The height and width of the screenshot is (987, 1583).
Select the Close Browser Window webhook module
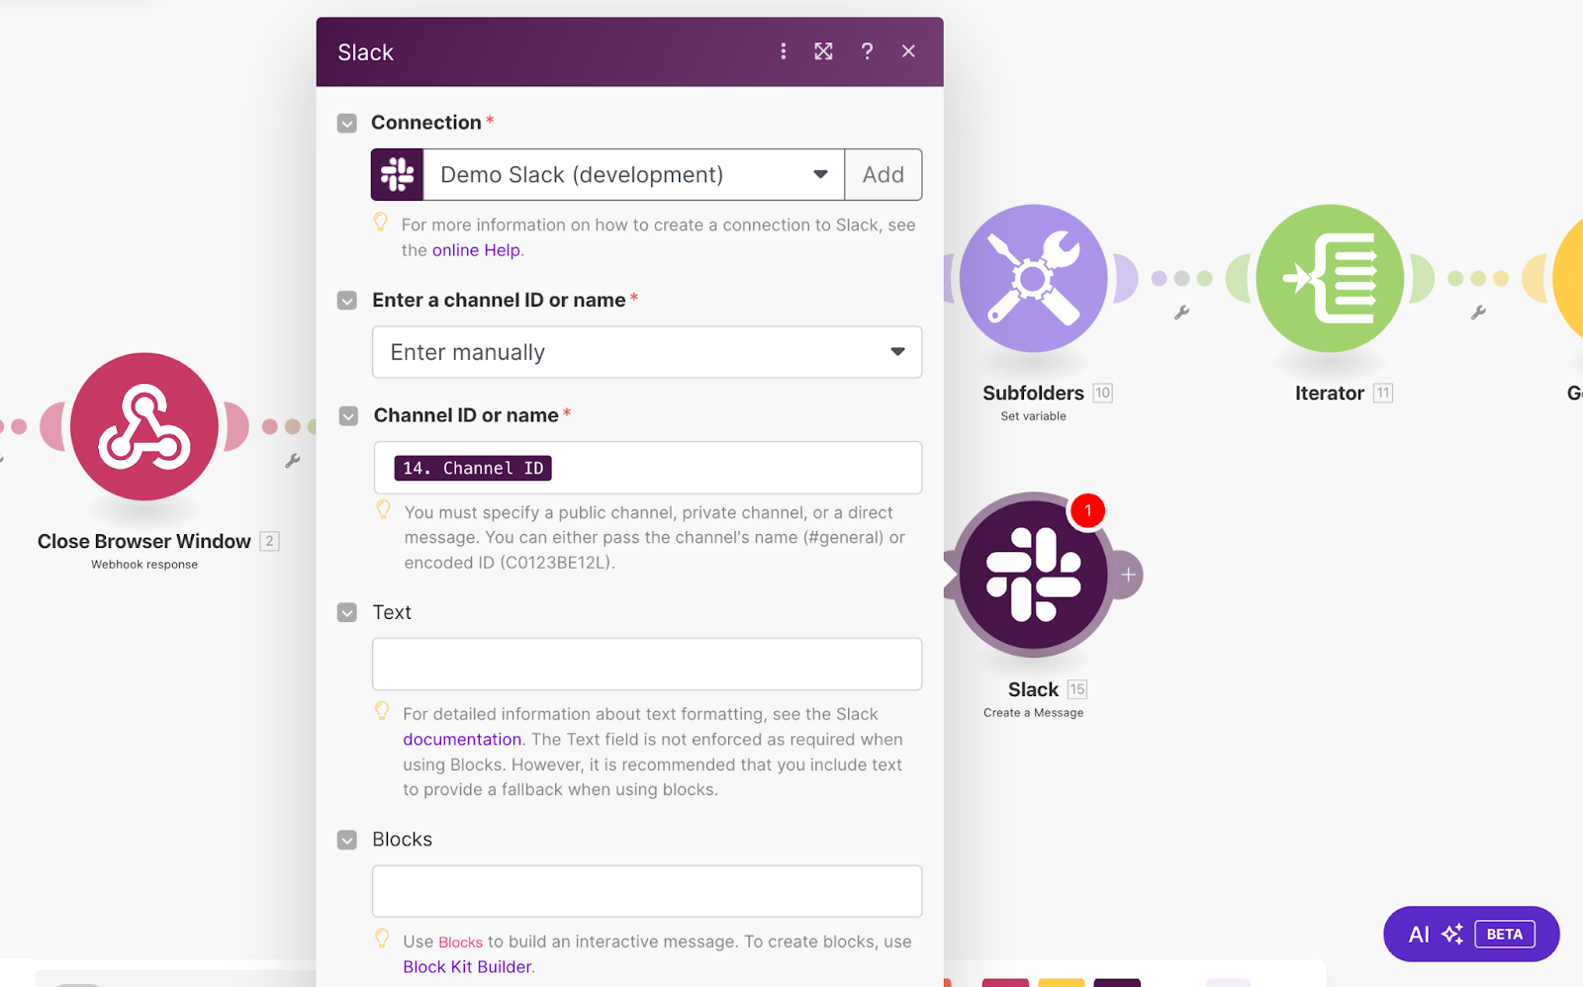(x=144, y=426)
